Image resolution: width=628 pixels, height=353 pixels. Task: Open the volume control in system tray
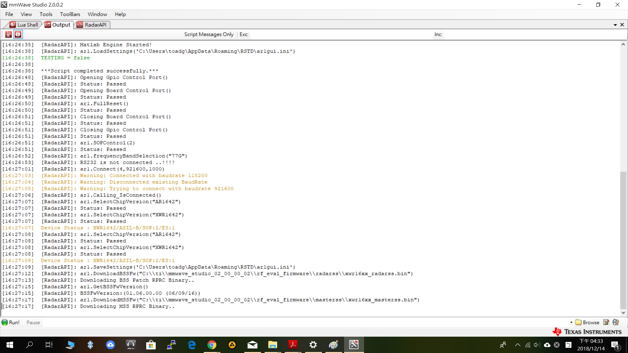tap(537, 345)
